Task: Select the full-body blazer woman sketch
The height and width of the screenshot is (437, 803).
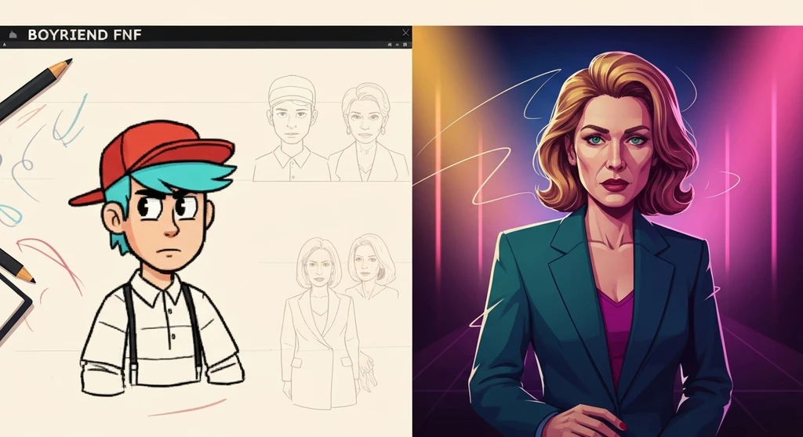Action: (320, 323)
